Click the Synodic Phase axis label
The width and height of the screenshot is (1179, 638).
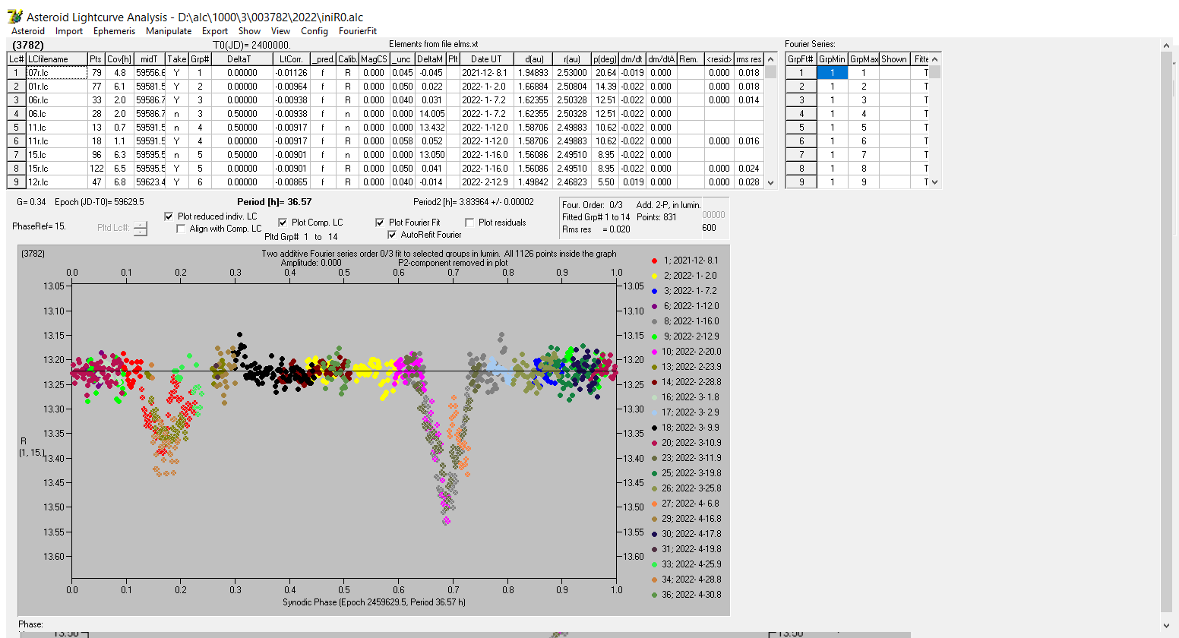(x=374, y=602)
